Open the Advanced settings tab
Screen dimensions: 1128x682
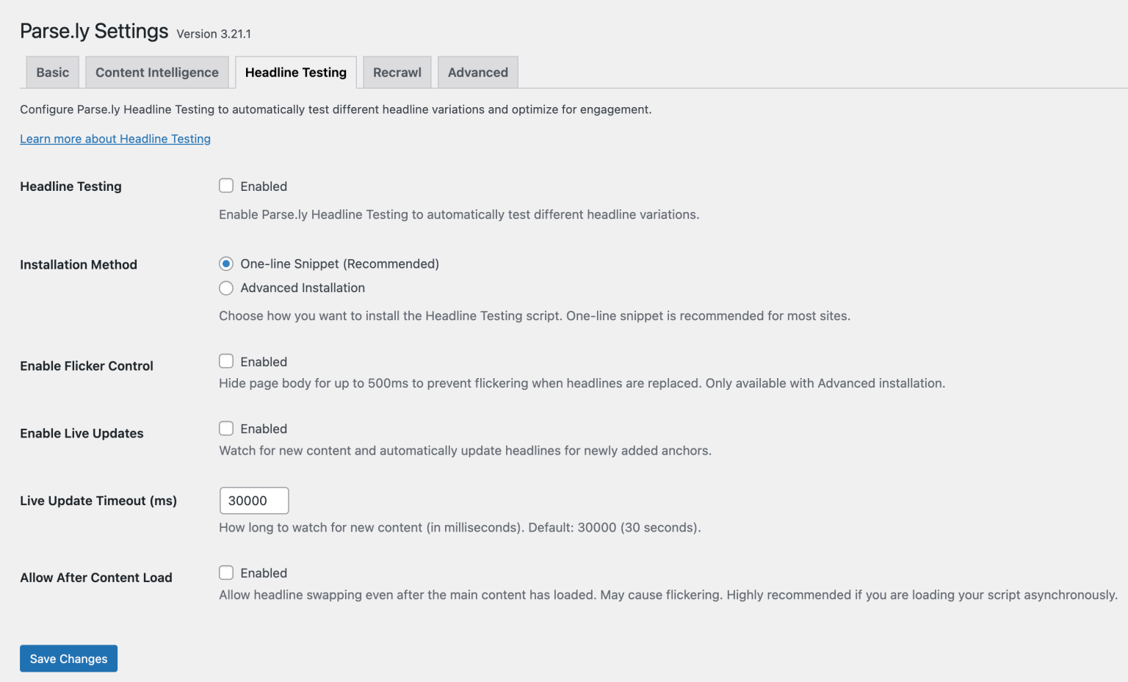477,72
